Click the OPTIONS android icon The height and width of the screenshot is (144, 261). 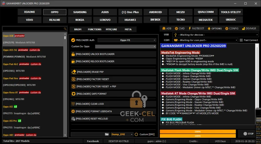coord(209,29)
